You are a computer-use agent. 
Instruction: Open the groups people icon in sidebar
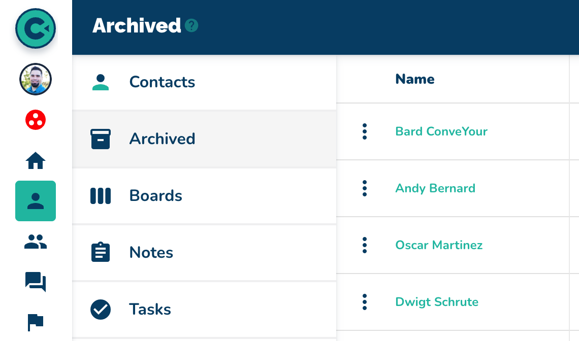click(x=36, y=242)
